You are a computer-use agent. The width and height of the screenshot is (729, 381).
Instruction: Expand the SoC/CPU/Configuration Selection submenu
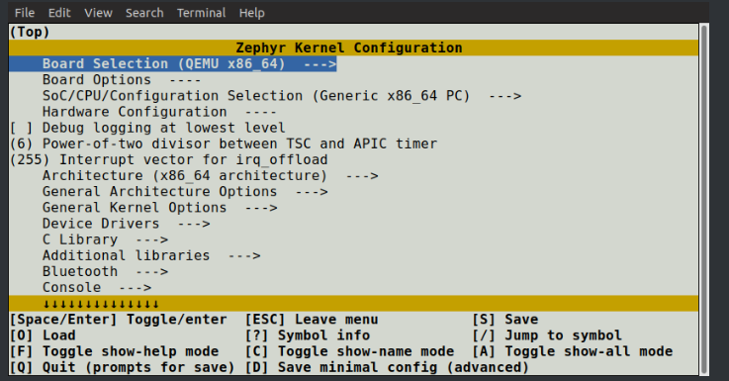click(x=282, y=96)
